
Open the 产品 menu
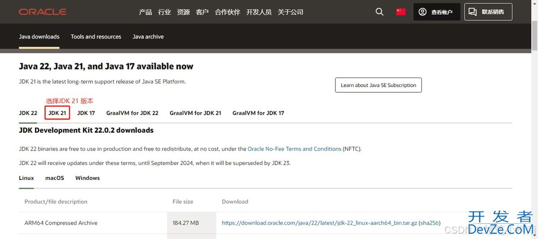coord(145,12)
